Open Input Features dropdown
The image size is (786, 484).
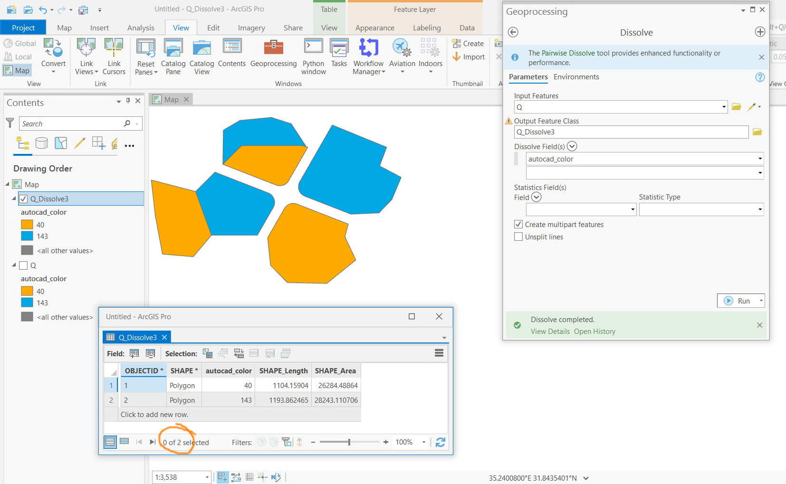[x=724, y=107]
